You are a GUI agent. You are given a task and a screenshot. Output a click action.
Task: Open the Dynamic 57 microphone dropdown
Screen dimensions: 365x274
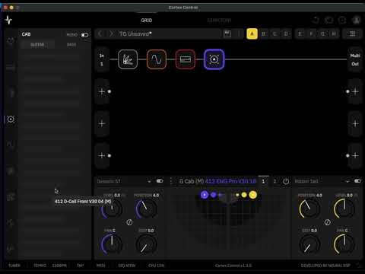coord(149,181)
